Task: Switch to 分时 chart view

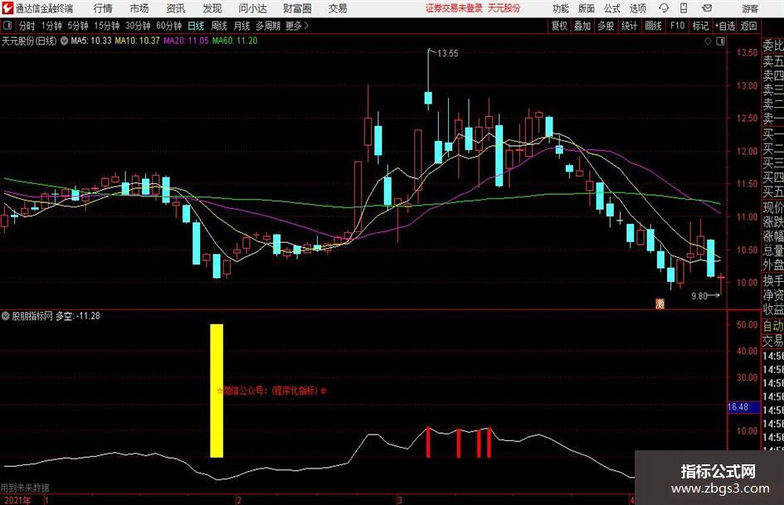Action: (27, 26)
